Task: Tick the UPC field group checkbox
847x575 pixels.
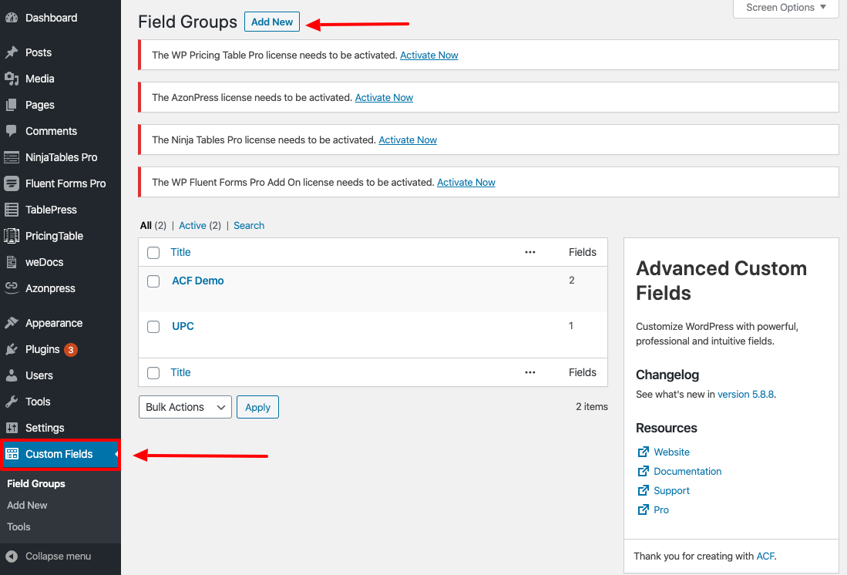Action: (153, 327)
